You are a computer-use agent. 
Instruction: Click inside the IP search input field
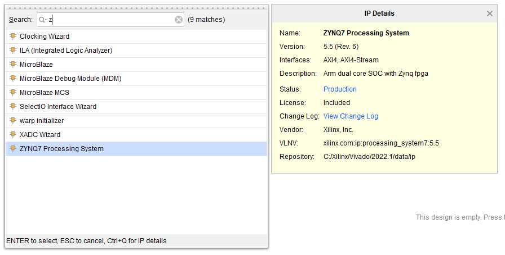point(111,20)
